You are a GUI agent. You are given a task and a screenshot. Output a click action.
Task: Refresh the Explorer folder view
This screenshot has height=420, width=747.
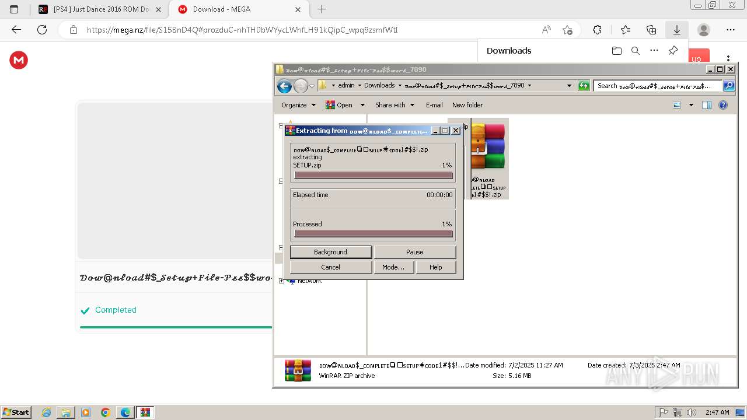tap(584, 86)
